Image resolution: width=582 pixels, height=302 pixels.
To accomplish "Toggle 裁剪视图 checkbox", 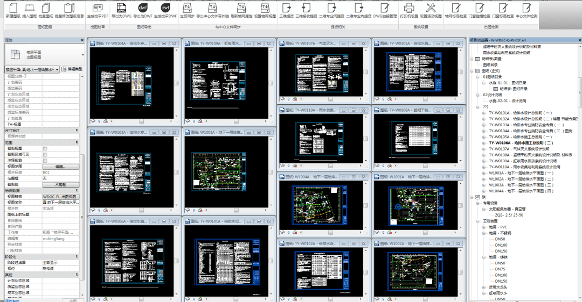I will tap(45, 148).
